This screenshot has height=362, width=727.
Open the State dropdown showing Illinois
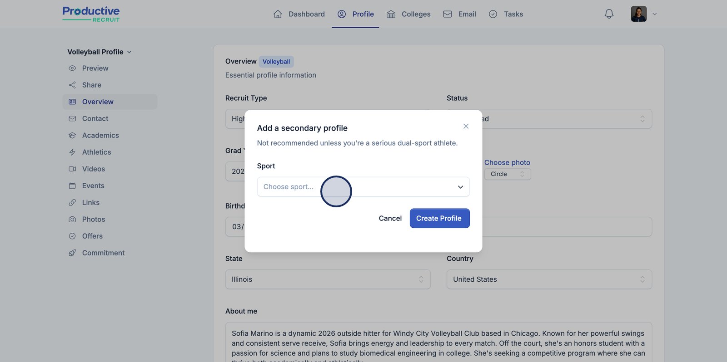[328, 279]
